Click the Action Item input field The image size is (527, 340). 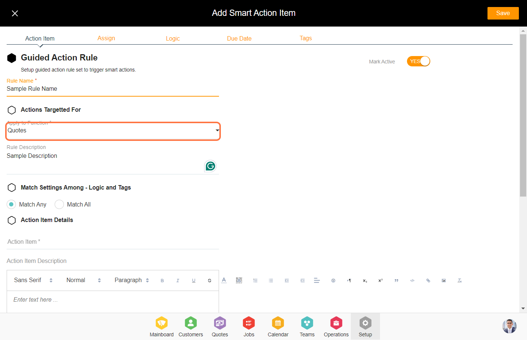[113, 242]
